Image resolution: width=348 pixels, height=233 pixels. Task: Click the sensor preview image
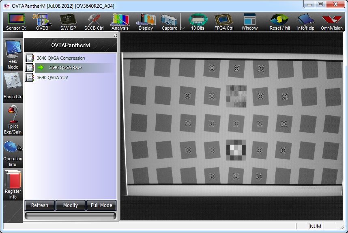point(232,126)
